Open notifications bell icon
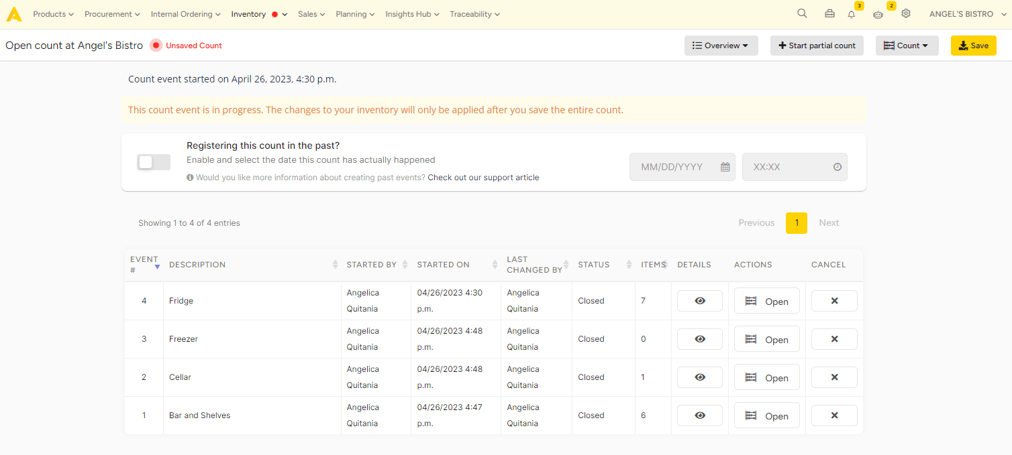 (852, 14)
